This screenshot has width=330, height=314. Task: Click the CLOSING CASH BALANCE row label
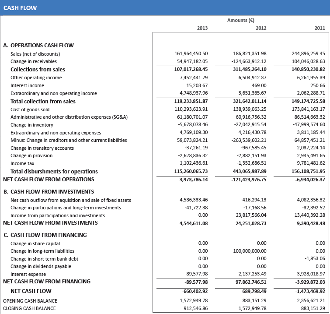click(29, 308)
